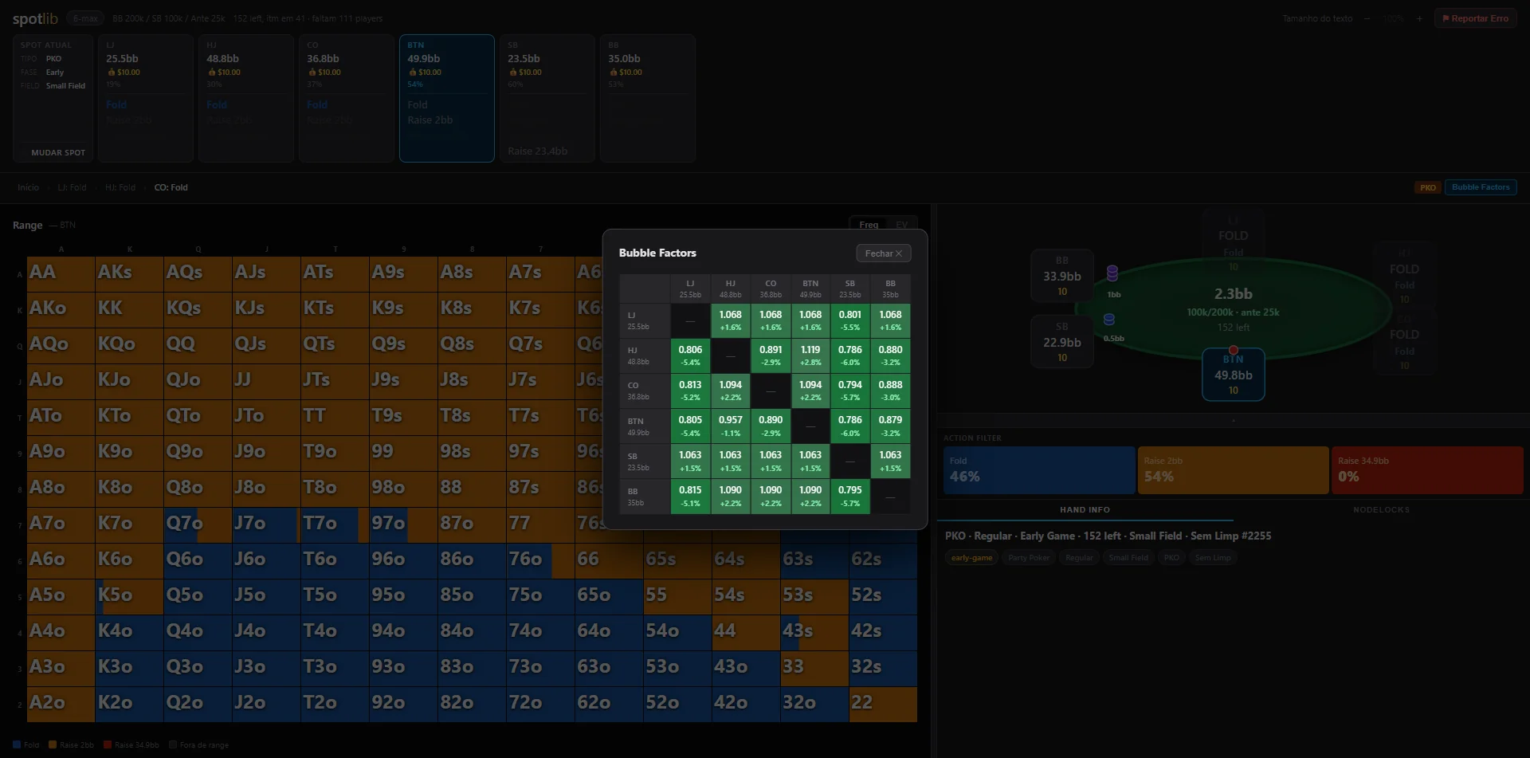This screenshot has width=1530, height=758.
Task: Click HJ vs BTN bubble factor 1.119
Action: (810, 355)
